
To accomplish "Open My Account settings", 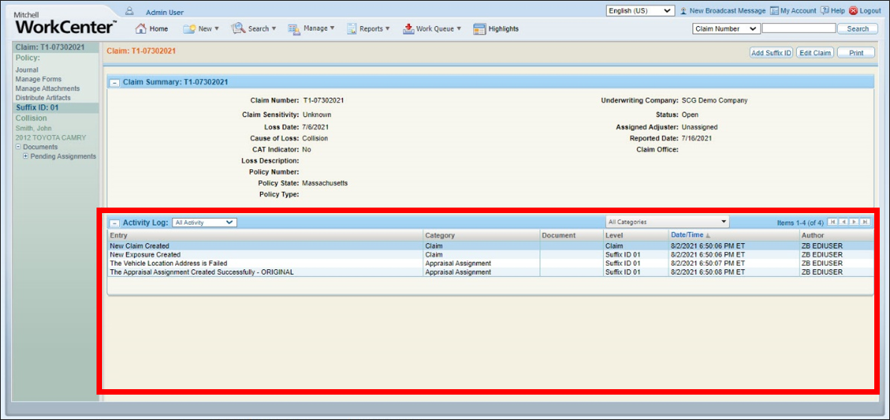I will pyautogui.click(x=793, y=11).
